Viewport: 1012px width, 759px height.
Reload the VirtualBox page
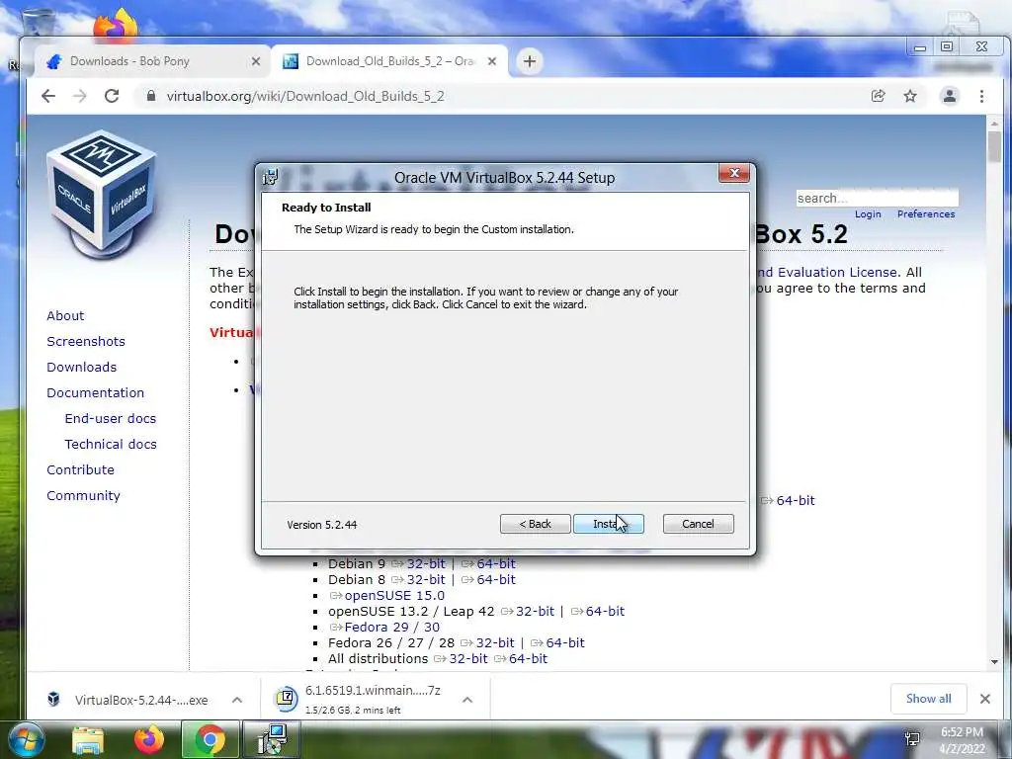click(112, 96)
